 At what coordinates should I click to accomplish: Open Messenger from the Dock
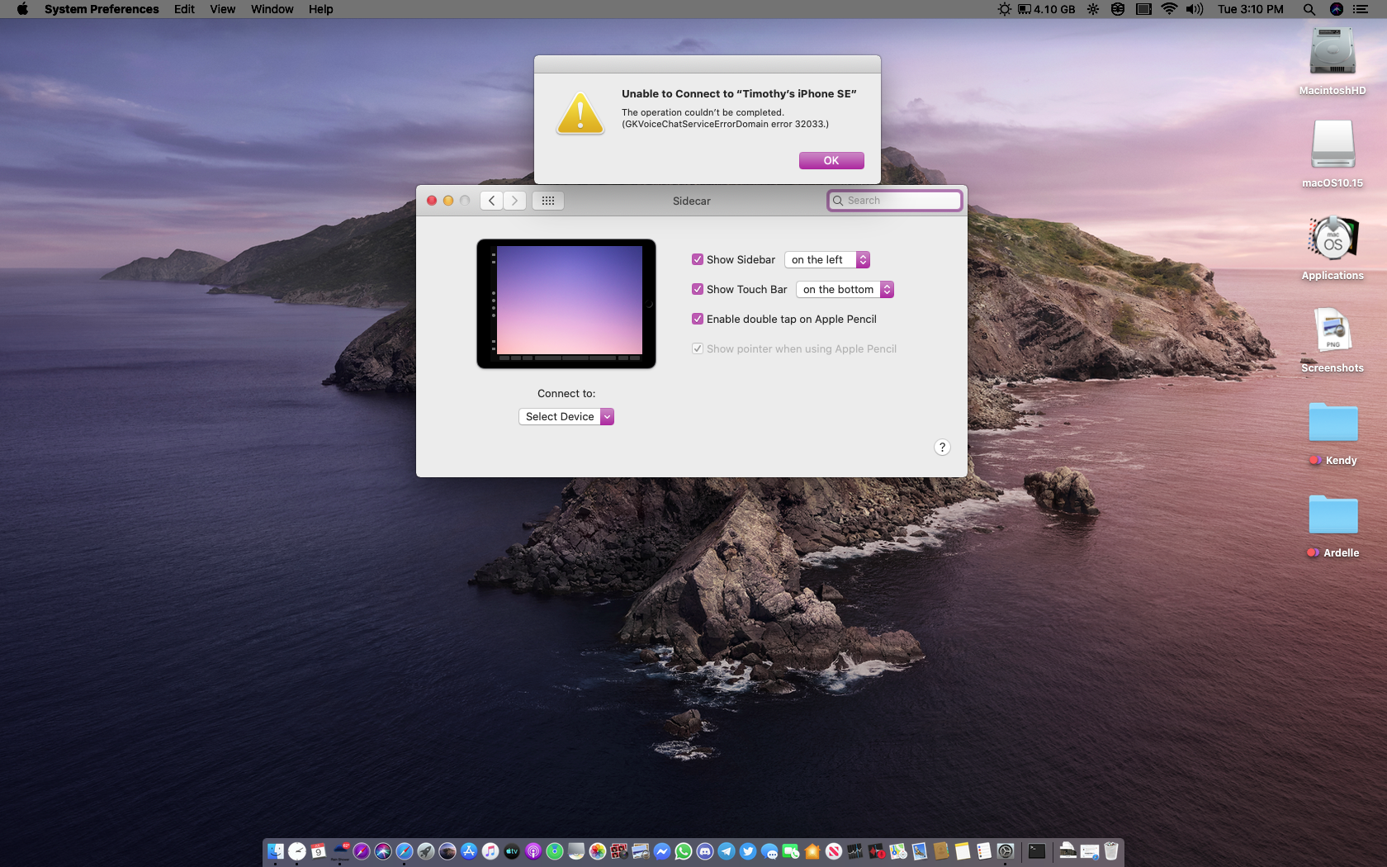click(662, 851)
